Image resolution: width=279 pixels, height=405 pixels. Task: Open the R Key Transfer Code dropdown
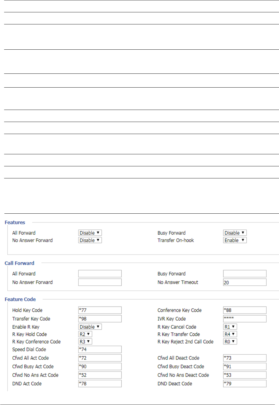[230, 334]
